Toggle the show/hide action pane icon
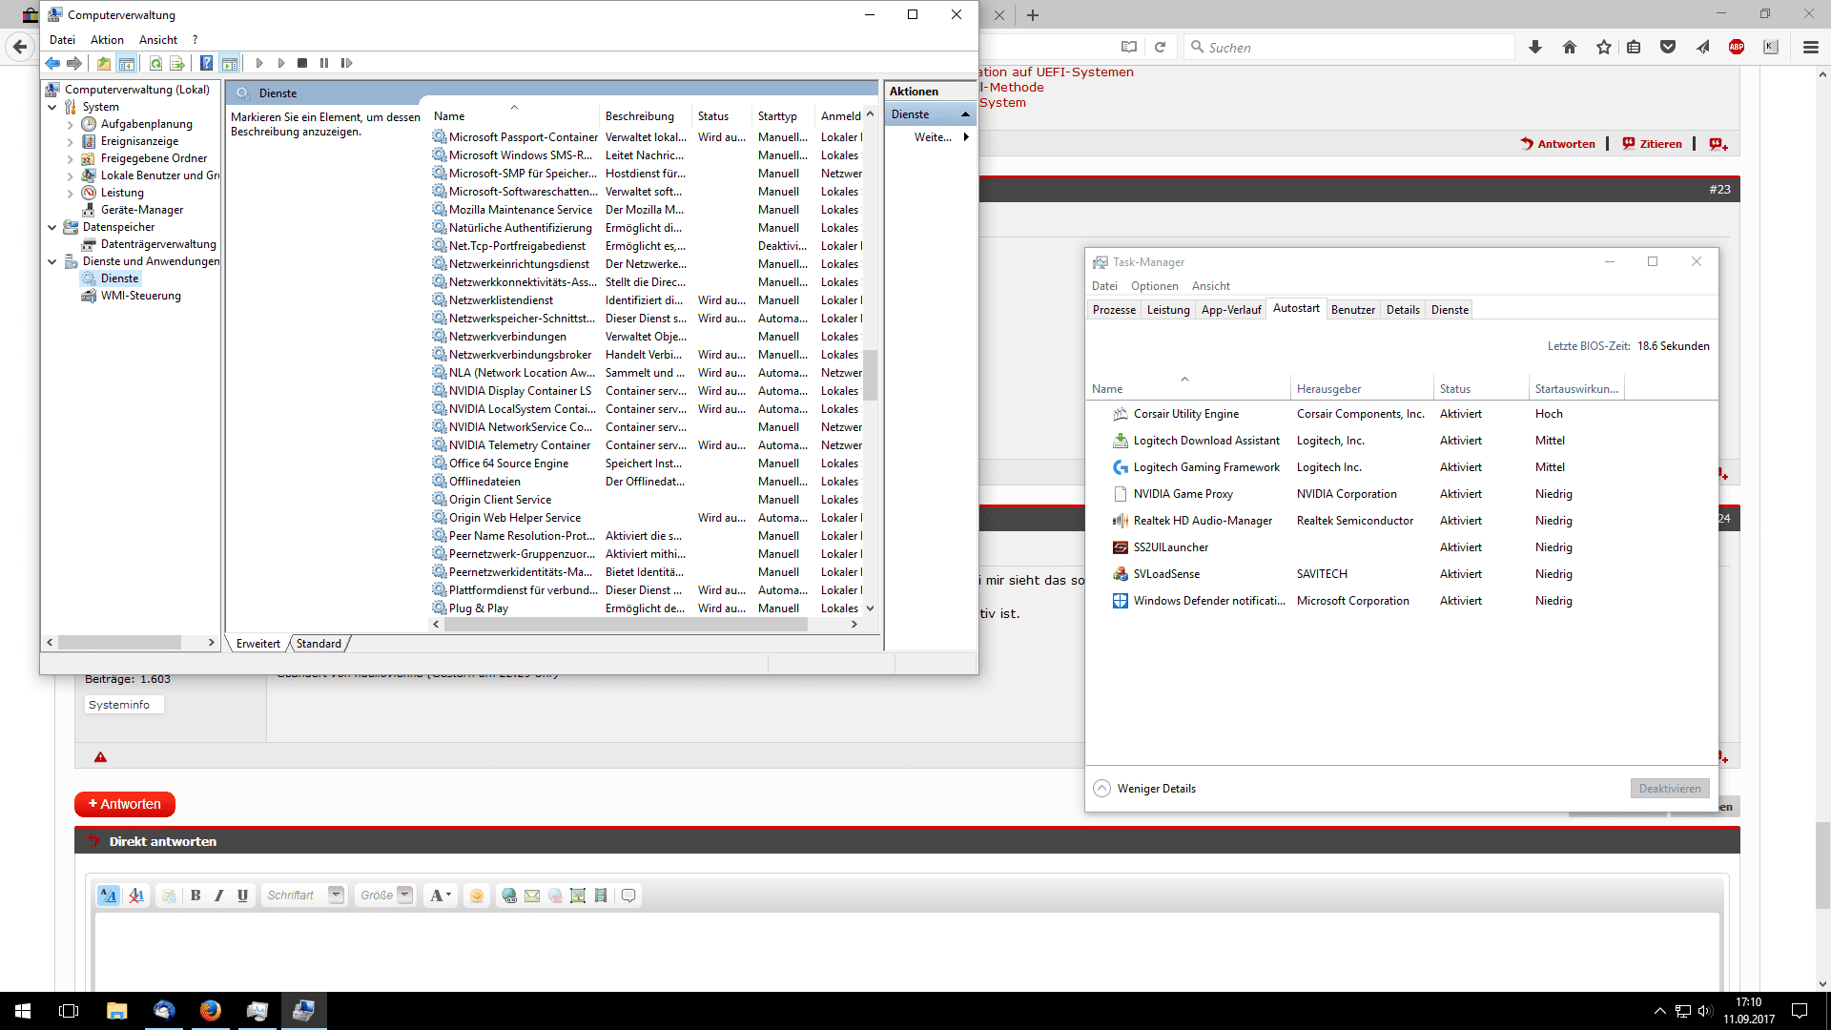This screenshot has width=1831, height=1030. pos(230,63)
